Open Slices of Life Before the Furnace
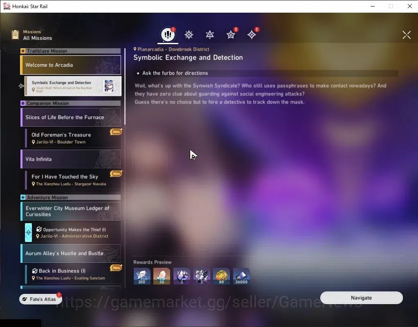Image resolution: width=418 pixels, height=327 pixels. 71,117
